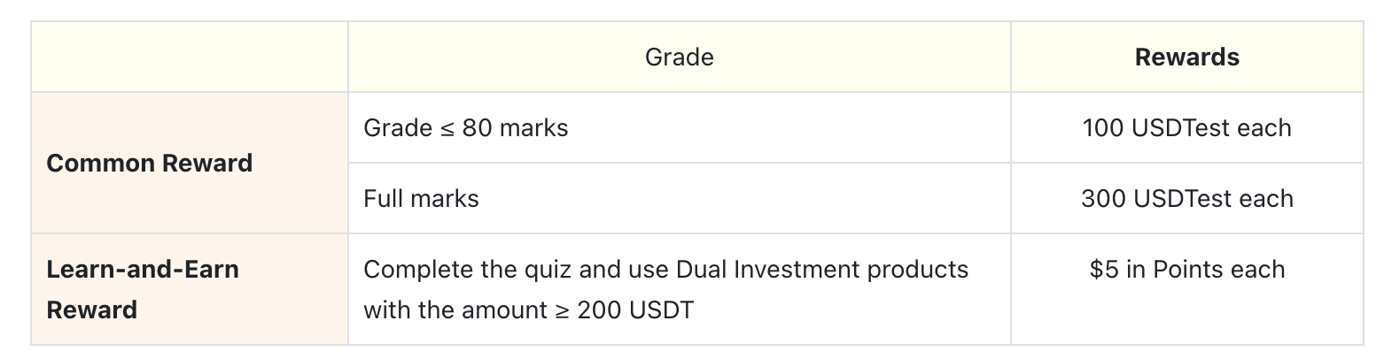Screen dimensions: 1384x359
Task: Click the 'Grade ≤ 80 marks' cell
Action: pyautogui.click(x=465, y=128)
